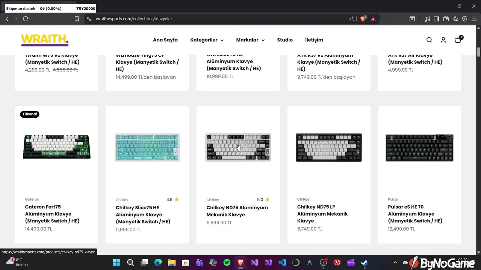Open Microsoft Store from the taskbar
Viewport: 481px width, 270px height.
click(x=185, y=262)
